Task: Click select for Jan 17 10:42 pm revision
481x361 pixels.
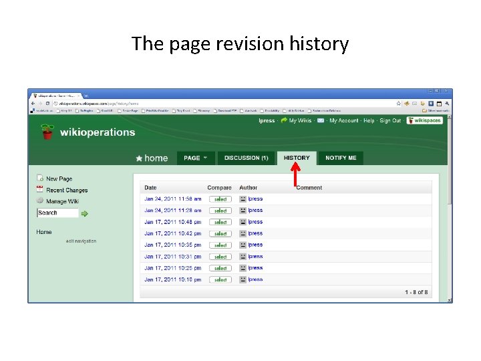Action: tap(220, 233)
